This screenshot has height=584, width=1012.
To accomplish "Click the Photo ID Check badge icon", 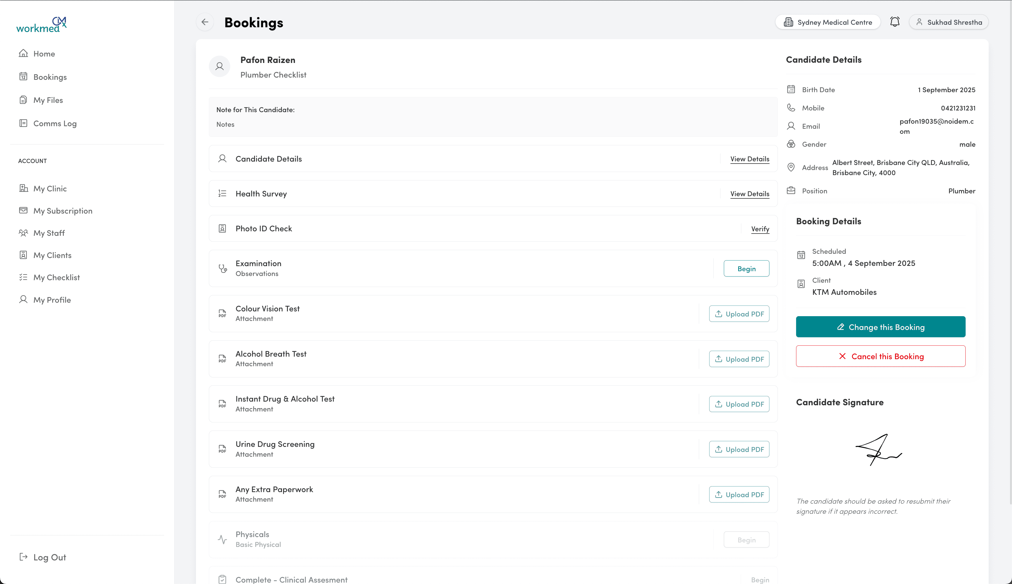I will 222,229.
